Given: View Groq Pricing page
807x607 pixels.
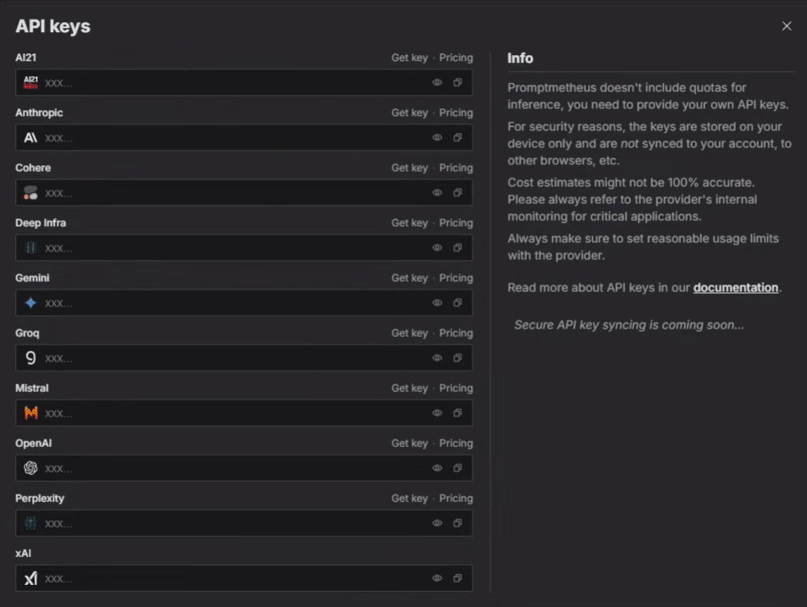Looking at the screenshot, I should point(456,333).
